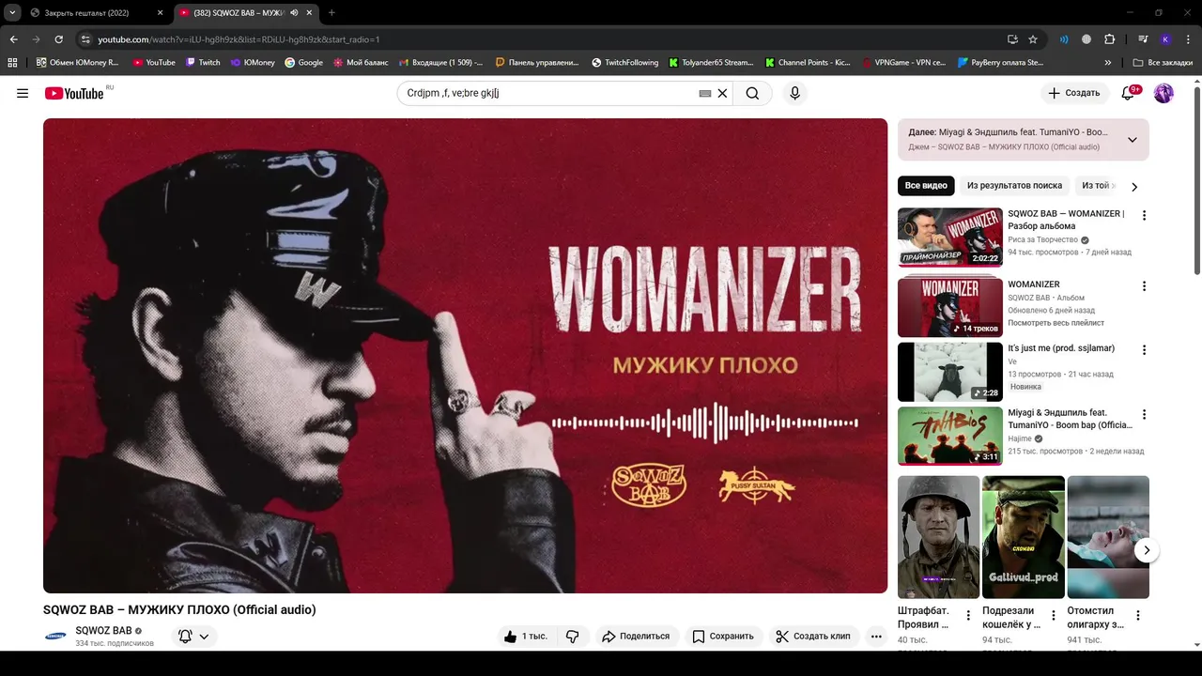Open more actions ellipsis beside Create clip
Viewport: 1202px width, 676px height.
876,636
